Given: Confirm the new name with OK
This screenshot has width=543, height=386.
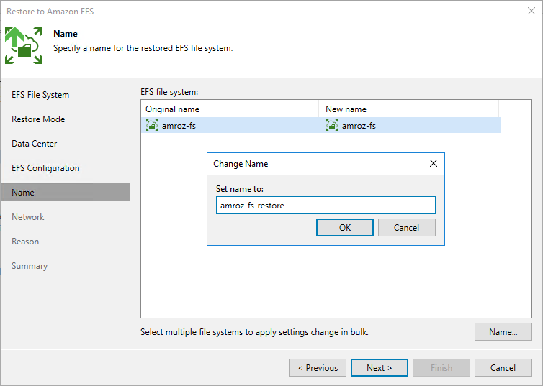Looking at the screenshot, I should pos(345,228).
